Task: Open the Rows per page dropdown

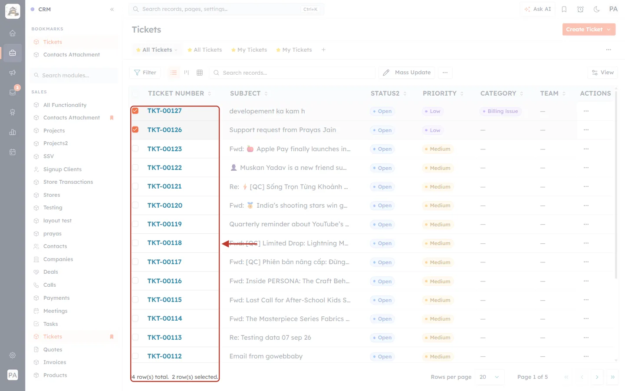Action: tap(490, 377)
